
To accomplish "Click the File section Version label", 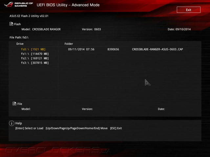I will coord(87,109).
